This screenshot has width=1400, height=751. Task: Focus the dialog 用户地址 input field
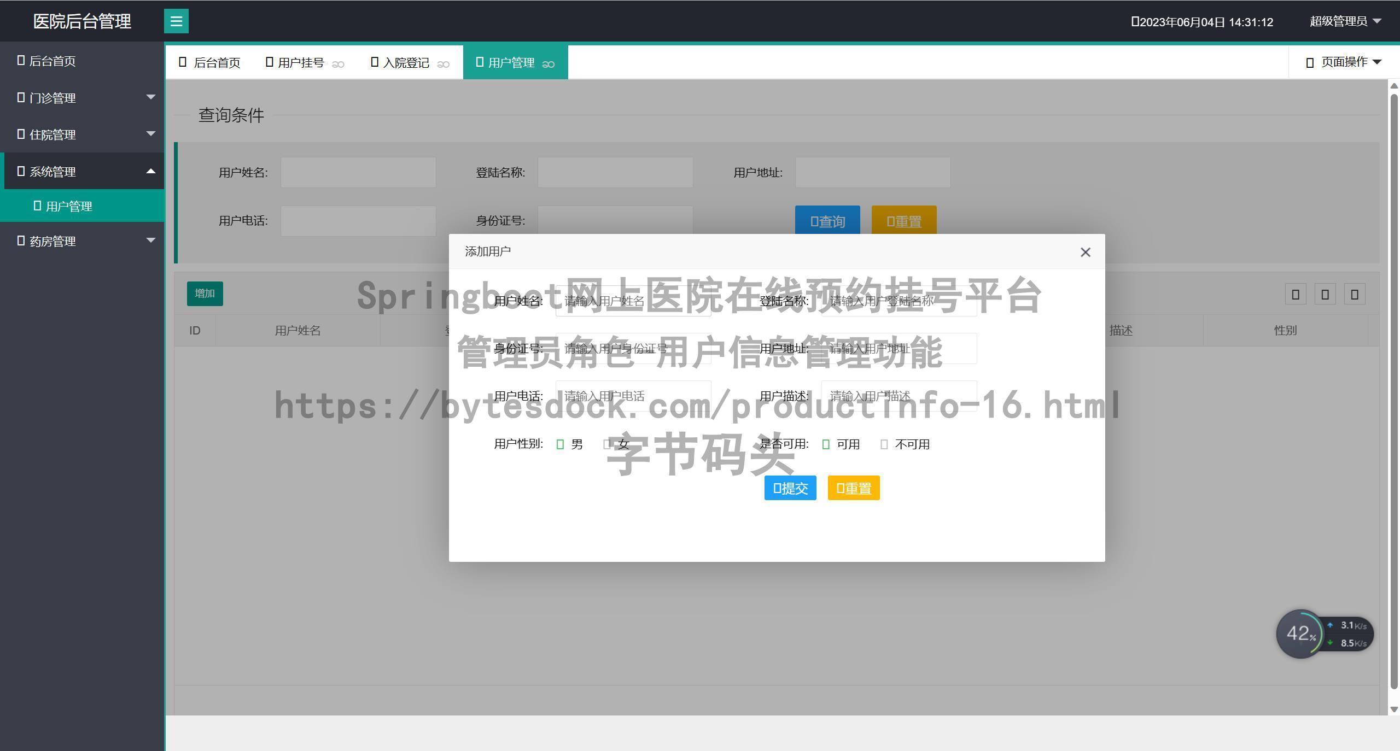(899, 348)
